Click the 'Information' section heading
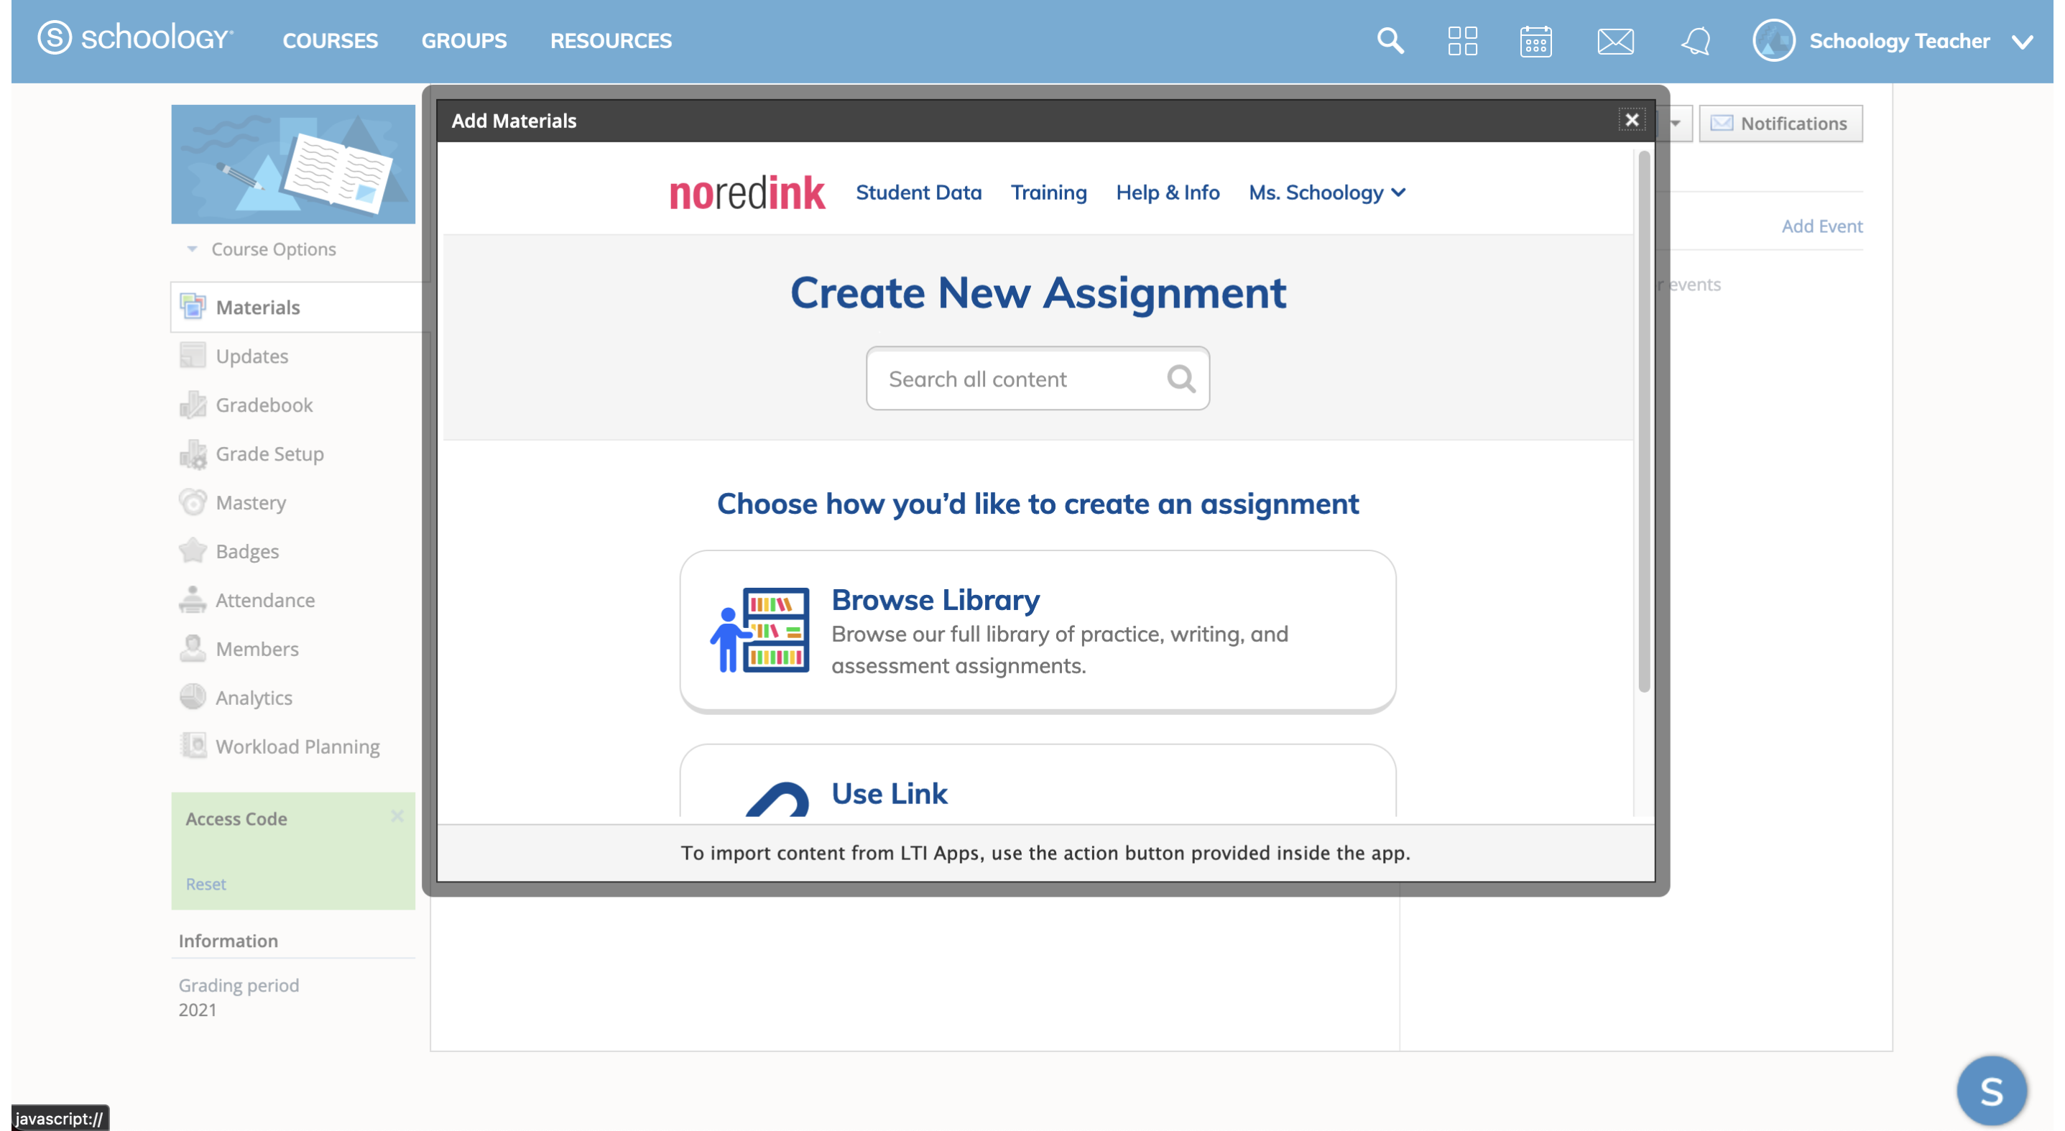The image size is (2065, 1131). tap(228, 941)
